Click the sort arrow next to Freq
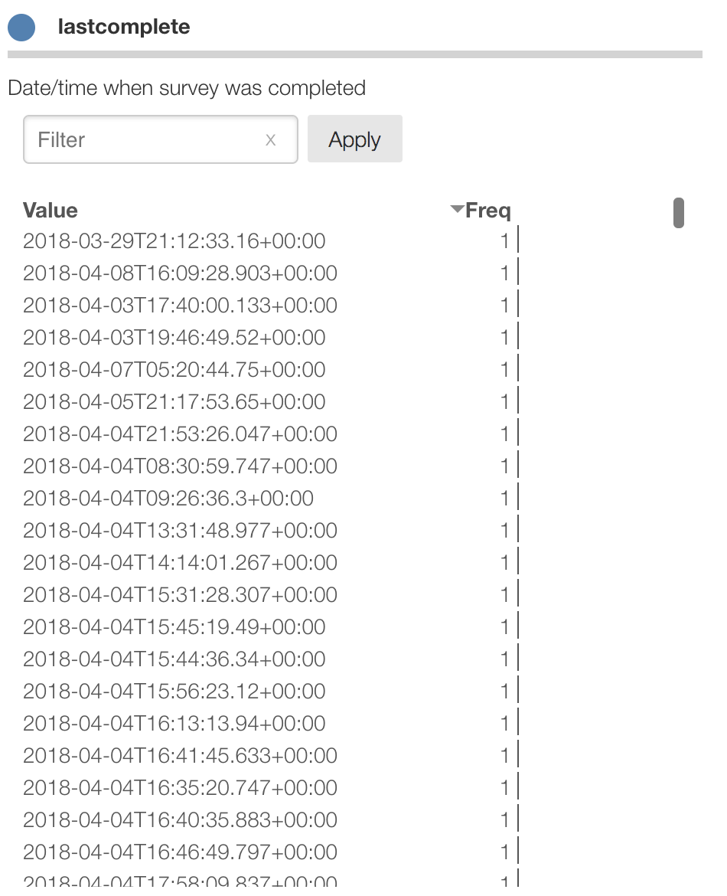 pos(458,209)
